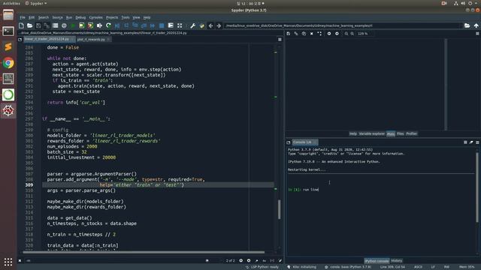Open the View menu

point(136,17)
